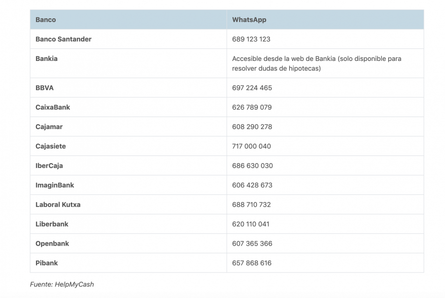
Task: Click the CaixaBank bank name
Action: (x=52, y=107)
